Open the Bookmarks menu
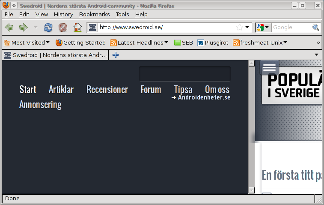The width and height of the screenshot is (324, 205). [x=95, y=15]
